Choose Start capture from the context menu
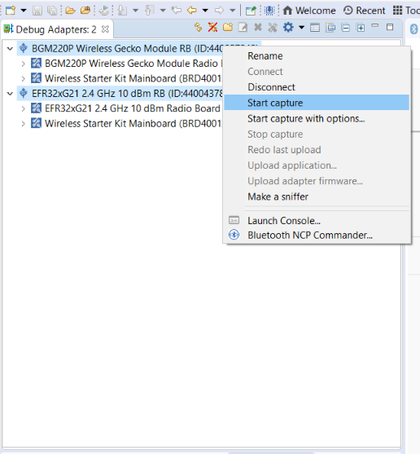Viewport: 420px width, 454px height. 317,103
